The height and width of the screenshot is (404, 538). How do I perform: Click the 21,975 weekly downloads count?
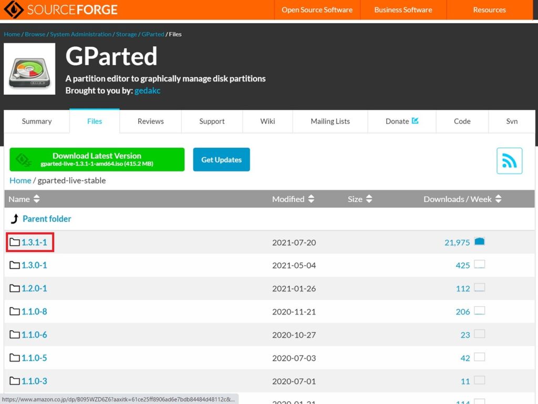(457, 243)
